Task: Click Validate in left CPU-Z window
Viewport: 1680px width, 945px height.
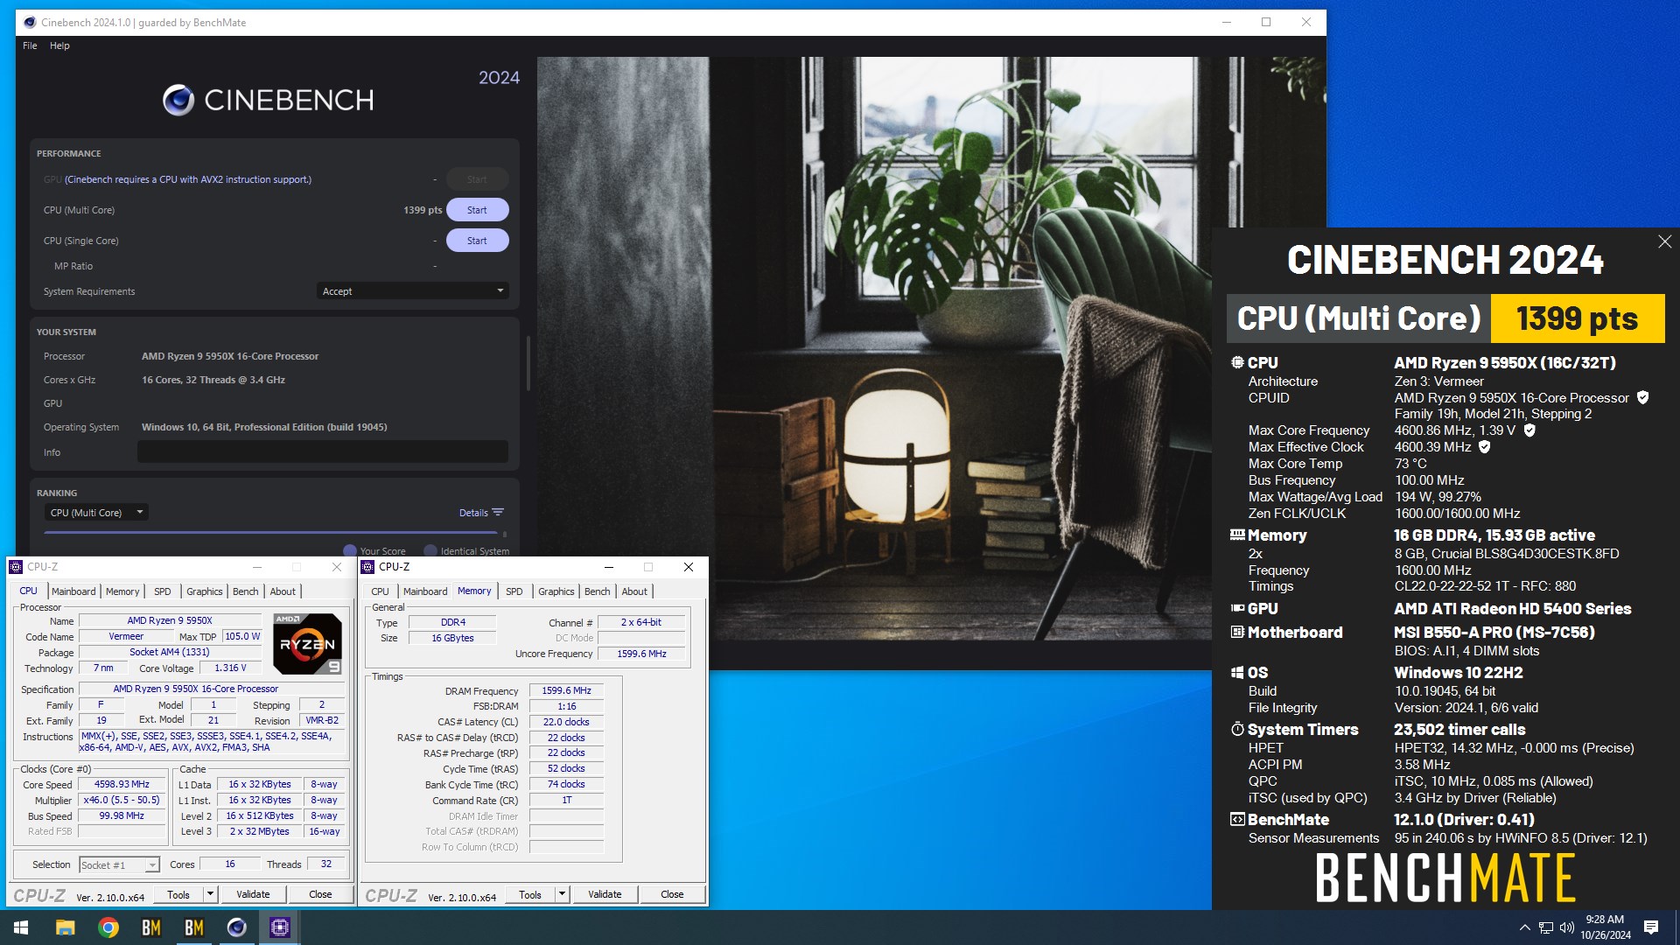Action: point(253,894)
